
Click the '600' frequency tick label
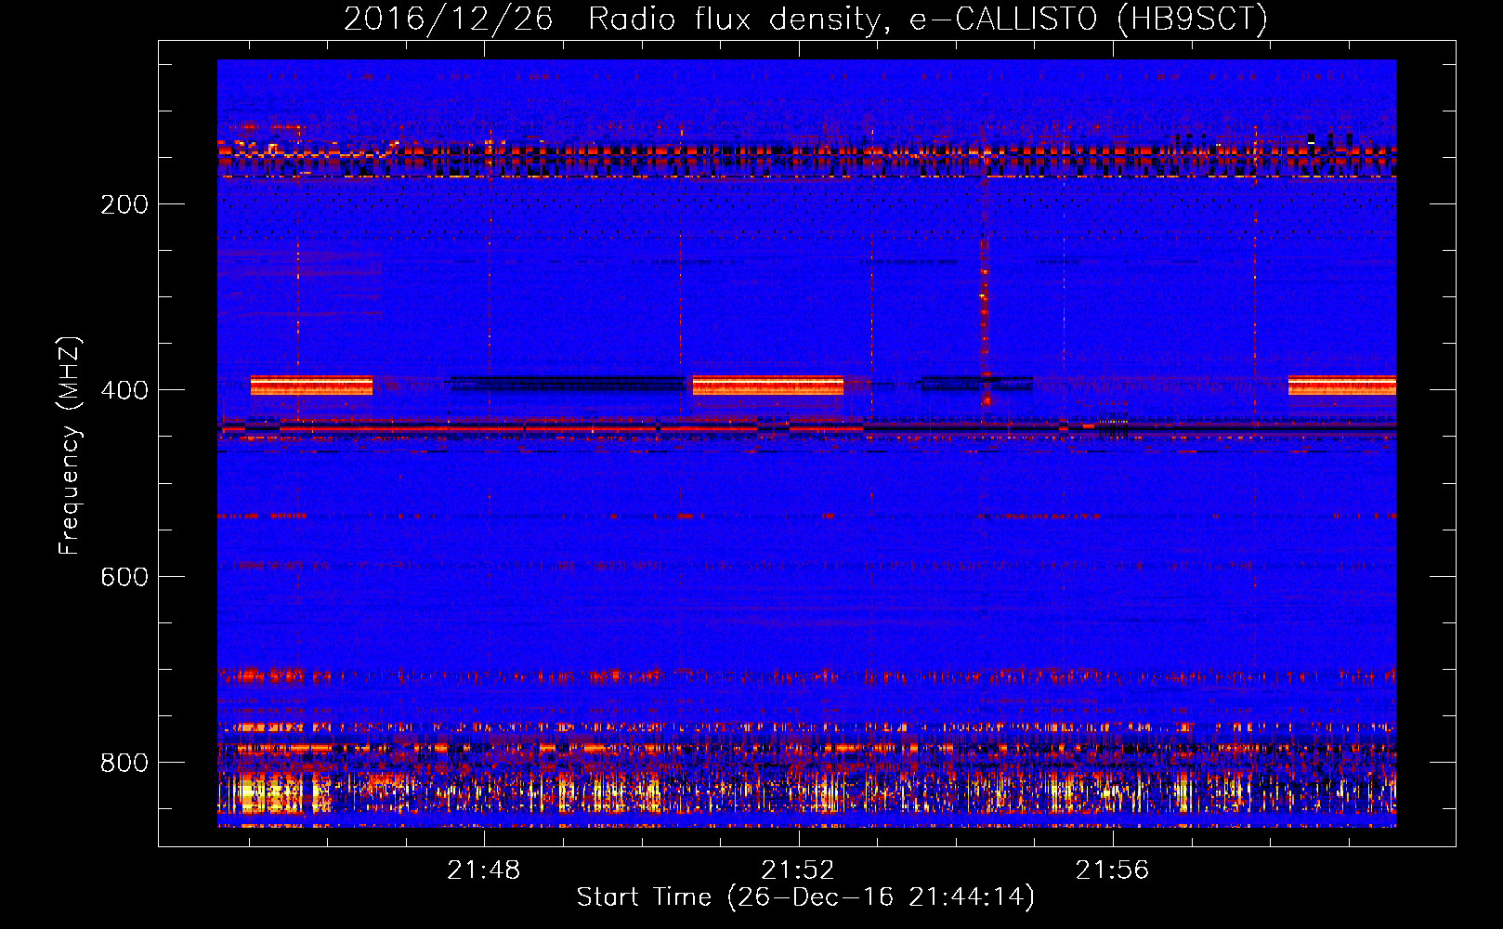[x=124, y=577]
